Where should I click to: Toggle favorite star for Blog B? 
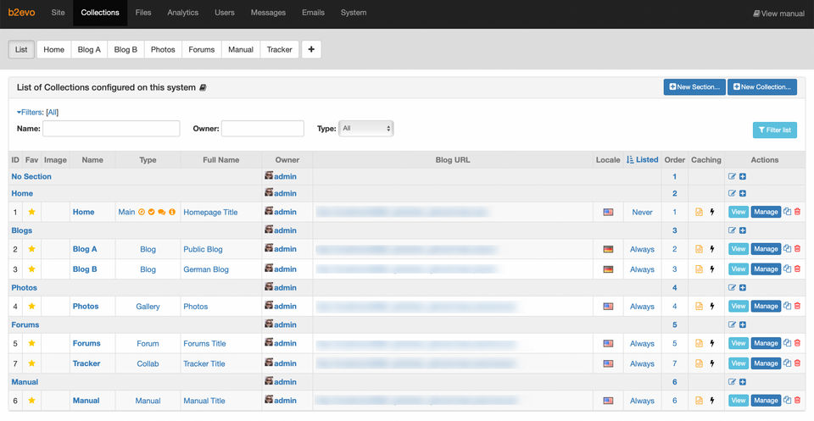point(31,269)
